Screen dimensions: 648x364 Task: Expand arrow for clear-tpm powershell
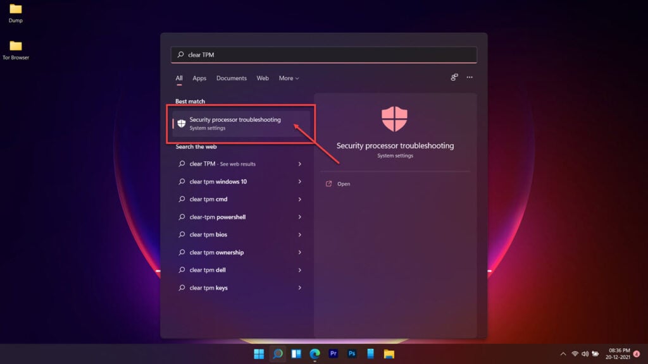click(299, 217)
